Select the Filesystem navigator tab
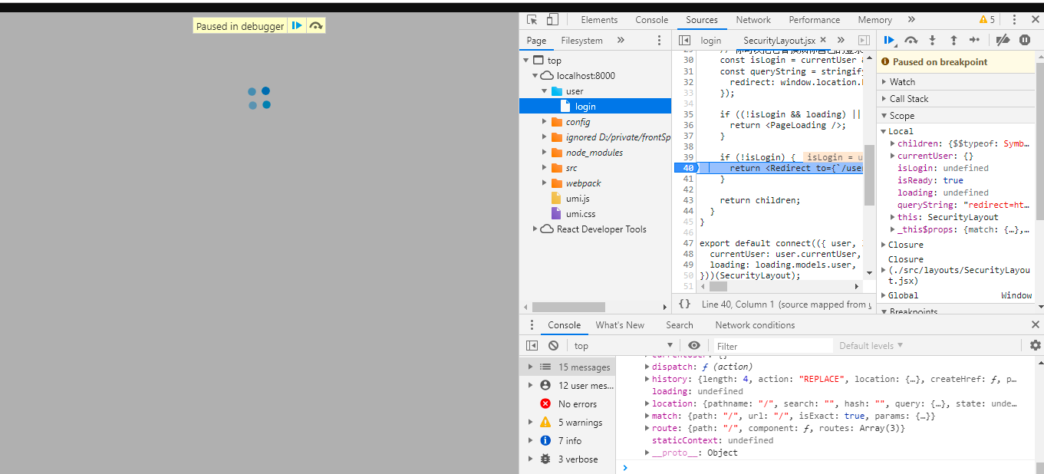 (581, 41)
